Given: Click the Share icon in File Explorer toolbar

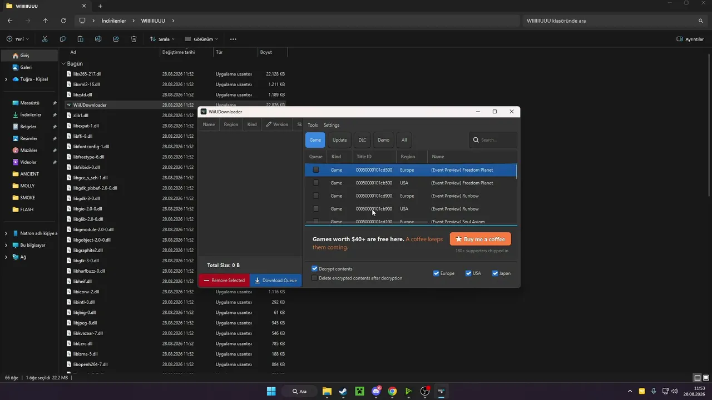Looking at the screenshot, I should (x=116, y=39).
